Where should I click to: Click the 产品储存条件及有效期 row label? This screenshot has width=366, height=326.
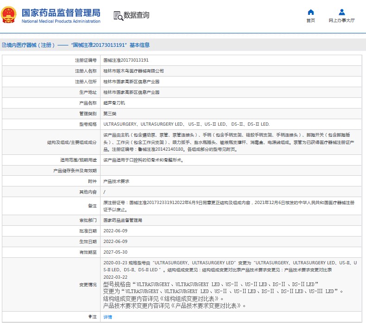75,171
